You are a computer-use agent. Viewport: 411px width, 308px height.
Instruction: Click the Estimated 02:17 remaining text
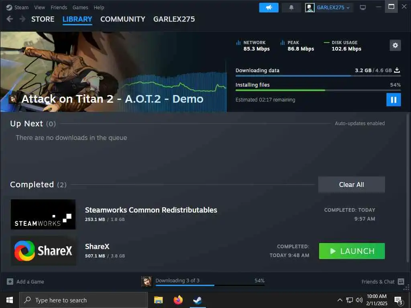(x=265, y=100)
